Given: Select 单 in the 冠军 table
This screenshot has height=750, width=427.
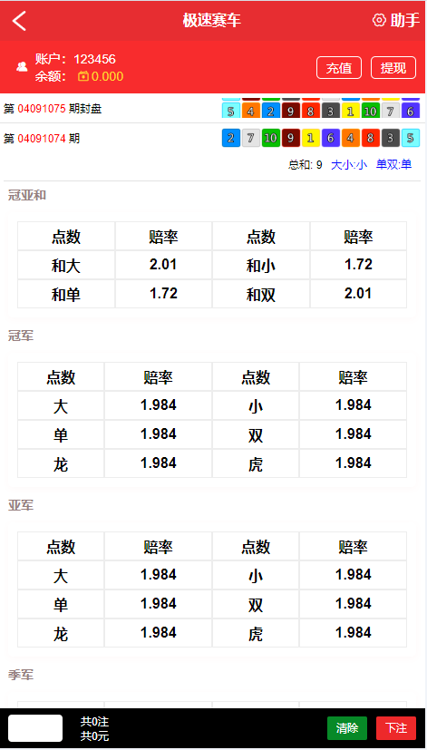Looking at the screenshot, I should [61, 434].
